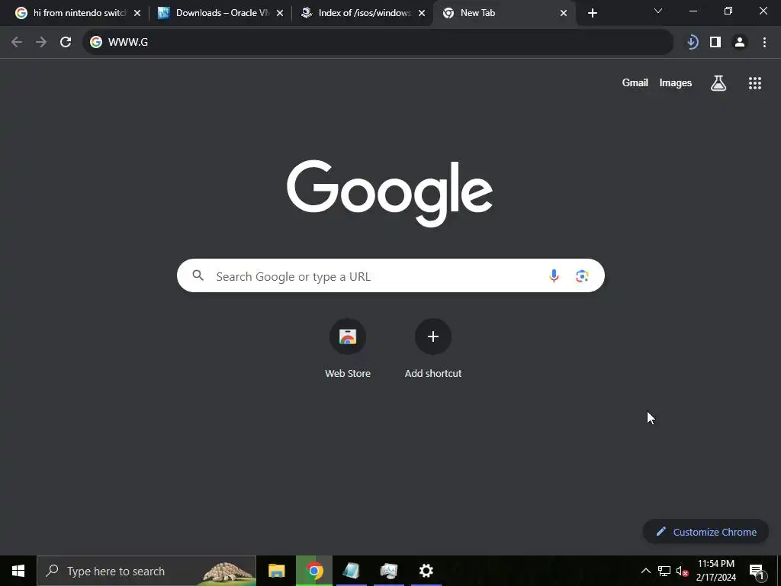Open the Search Labs flask icon
Image resolution: width=781 pixels, height=586 pixels.
point(718,83)
